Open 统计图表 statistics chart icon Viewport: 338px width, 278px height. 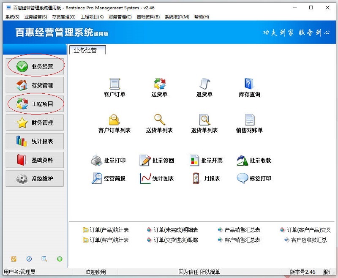156,178
